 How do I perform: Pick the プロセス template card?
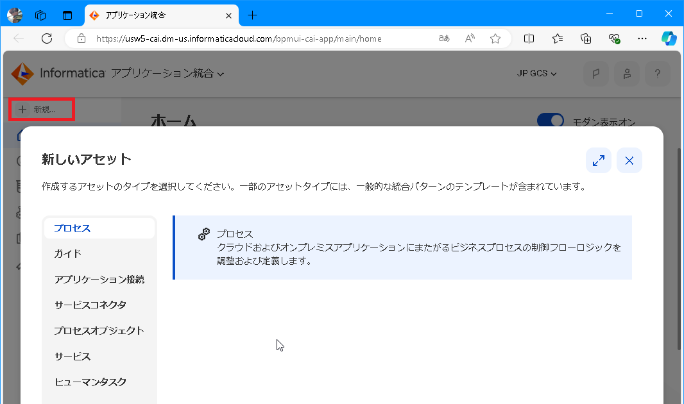(402, 248)
